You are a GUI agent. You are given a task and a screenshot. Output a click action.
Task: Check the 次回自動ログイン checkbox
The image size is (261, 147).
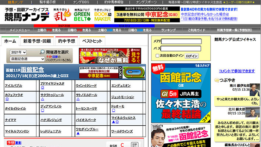[x=157, y=56]
